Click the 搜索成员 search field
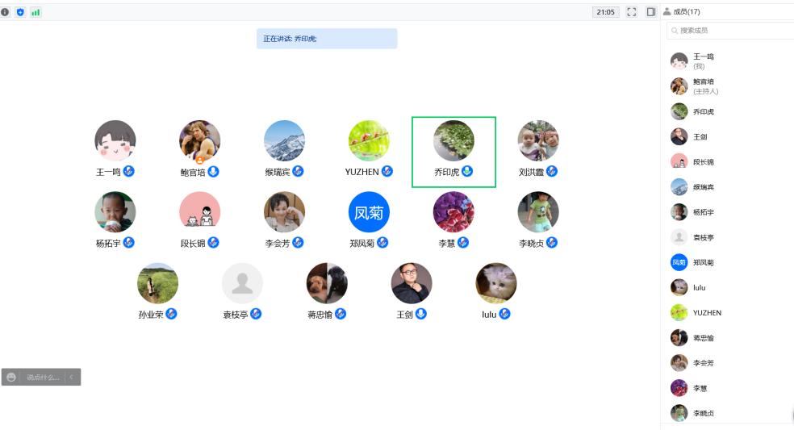794x430 pixels. pyautogui.click(x=732, y=31)
